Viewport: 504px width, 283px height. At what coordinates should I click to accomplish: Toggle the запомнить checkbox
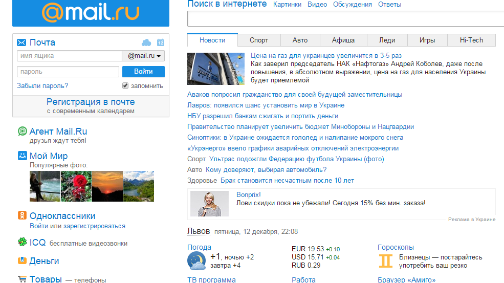(x=125, y=85)
